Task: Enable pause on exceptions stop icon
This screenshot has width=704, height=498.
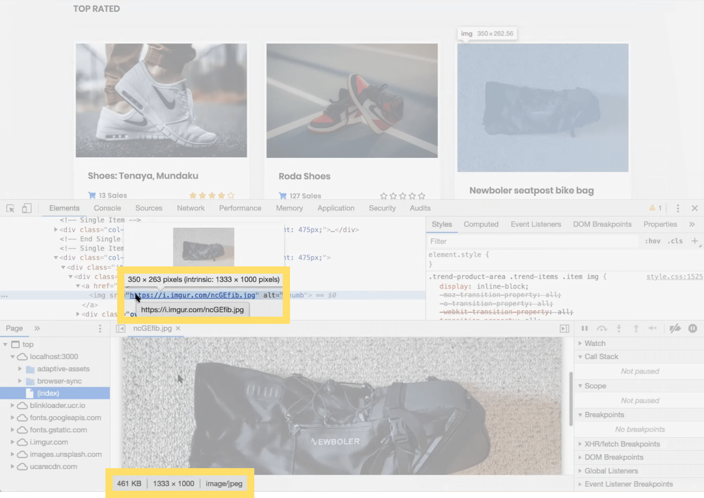Action: 693,328
